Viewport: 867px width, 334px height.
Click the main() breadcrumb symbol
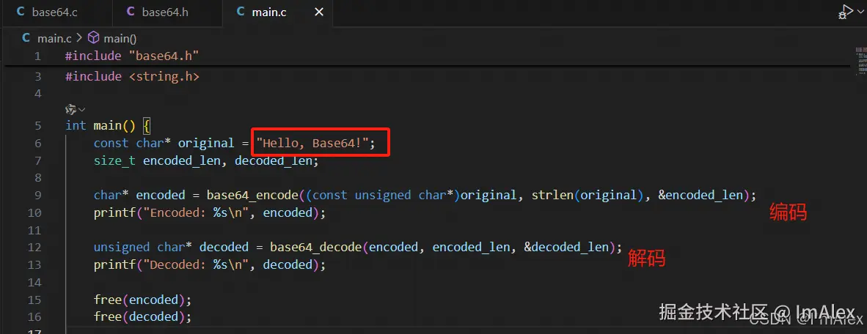(120, 38)
